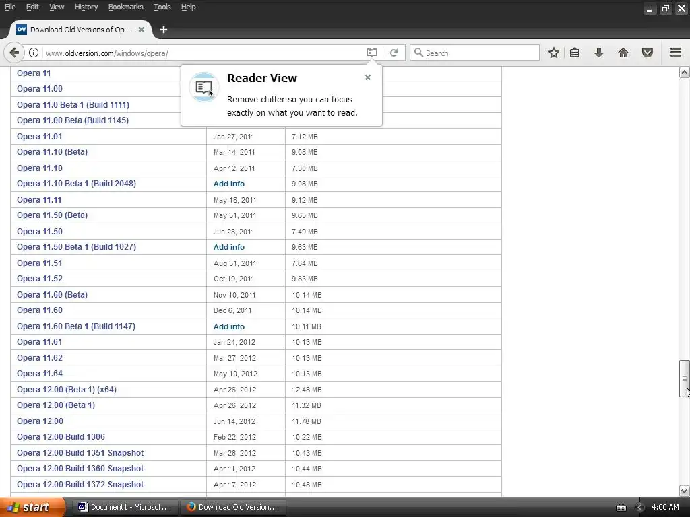The height and width of the screenshot is (517, 690).
Task: Open the File menu
Action: click(10, 7)
